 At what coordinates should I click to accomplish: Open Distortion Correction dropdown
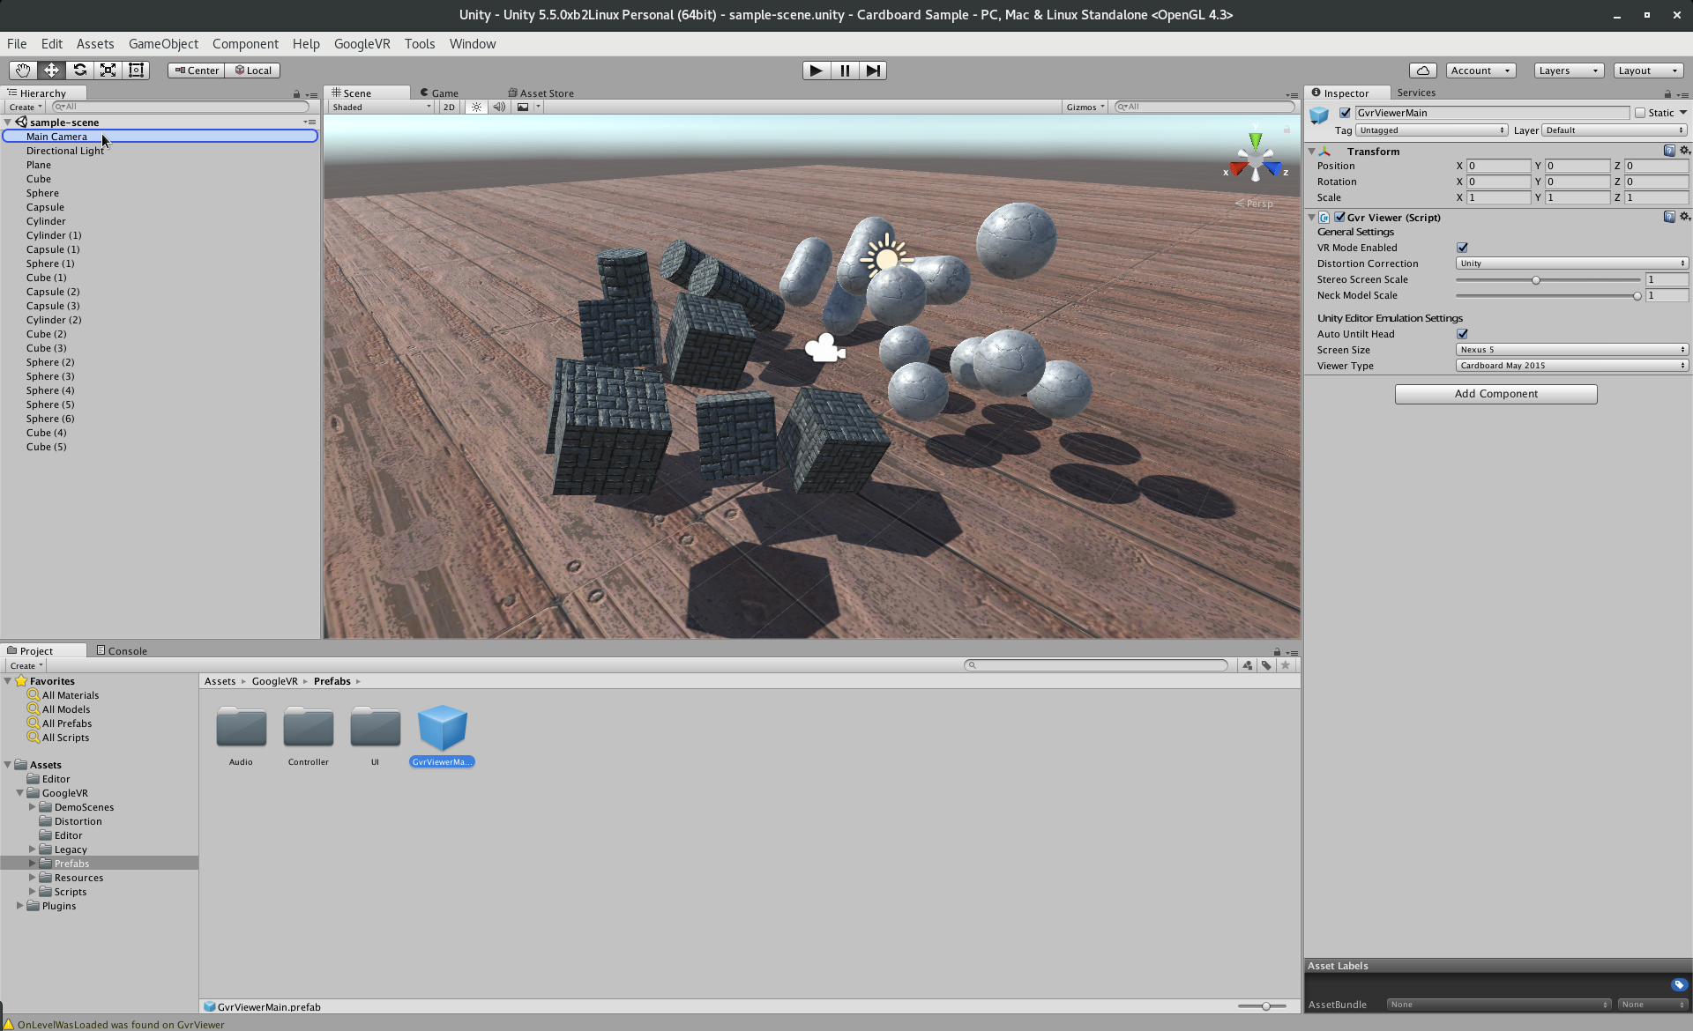tap(1571, 263)
